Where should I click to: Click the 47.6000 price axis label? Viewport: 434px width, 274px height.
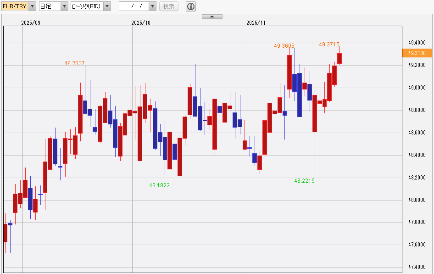417,244
